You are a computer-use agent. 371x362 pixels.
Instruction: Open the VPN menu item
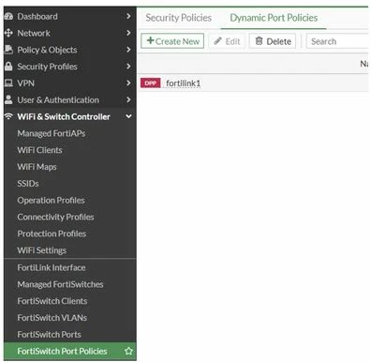[x=70, y=83]
